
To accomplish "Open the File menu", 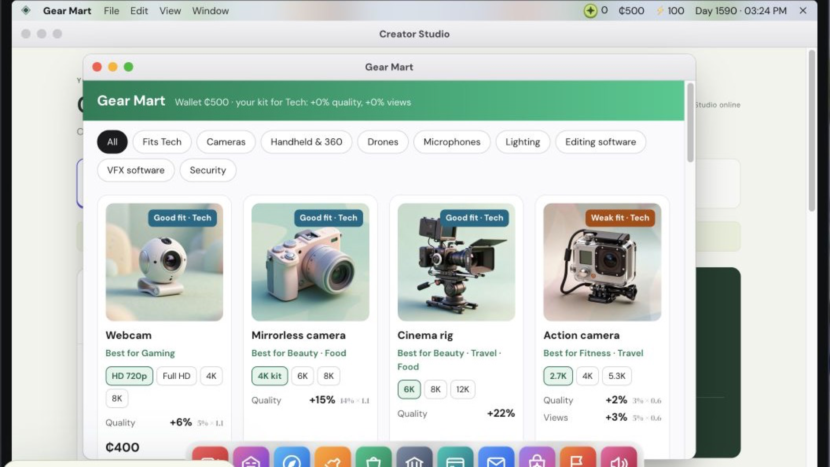I will pyautogui.click(x=111, y=11).
